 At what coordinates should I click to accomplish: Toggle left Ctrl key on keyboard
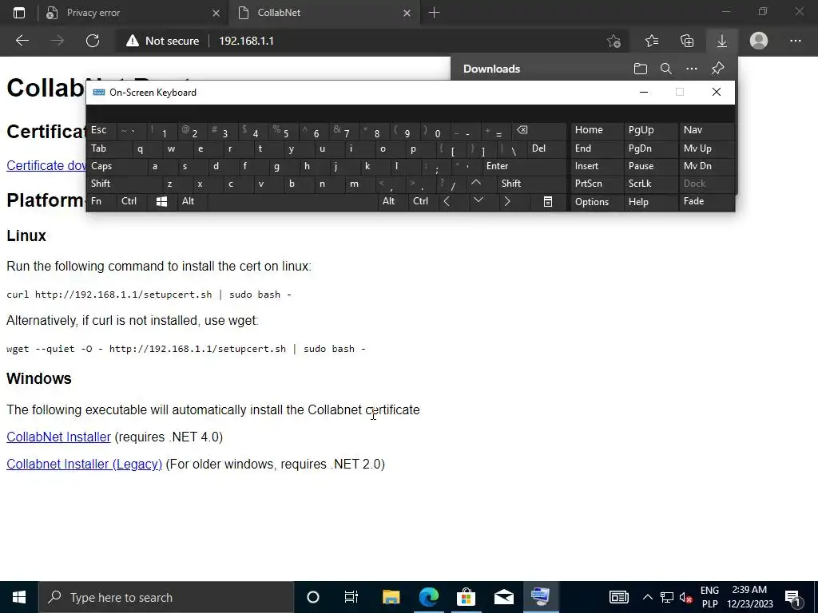[132, 202]
